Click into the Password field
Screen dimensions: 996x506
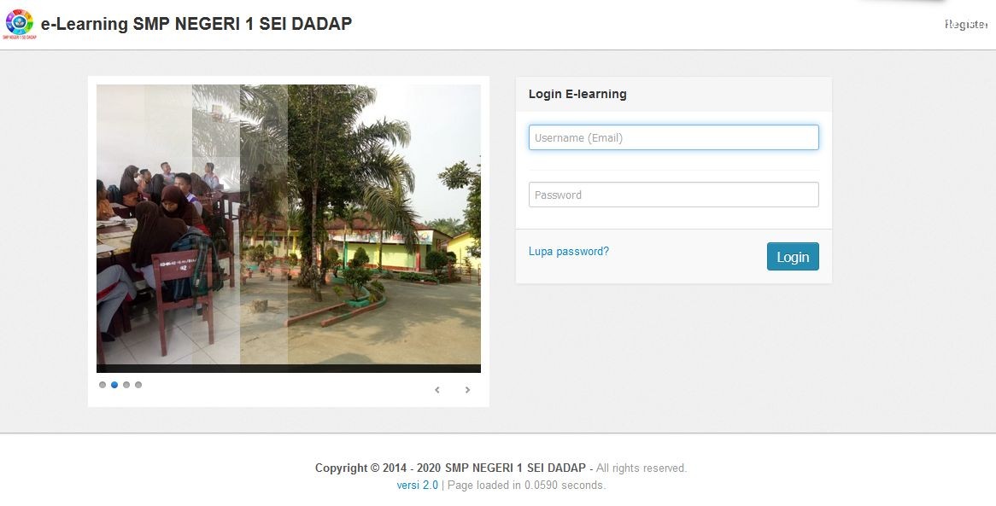point(673,195)
